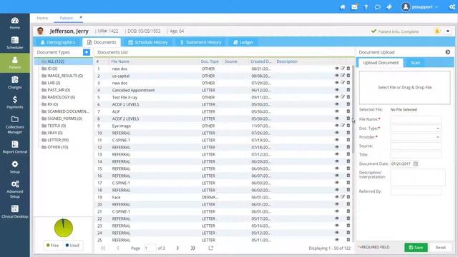
Task: Edit the 'us capital' document
Action: point(343,76)
